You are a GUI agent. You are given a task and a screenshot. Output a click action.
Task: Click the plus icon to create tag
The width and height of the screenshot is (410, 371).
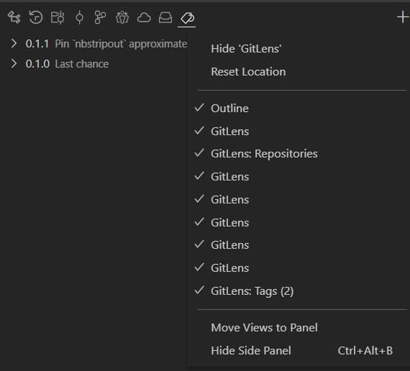pyautogui.click(x=402, y=17)
